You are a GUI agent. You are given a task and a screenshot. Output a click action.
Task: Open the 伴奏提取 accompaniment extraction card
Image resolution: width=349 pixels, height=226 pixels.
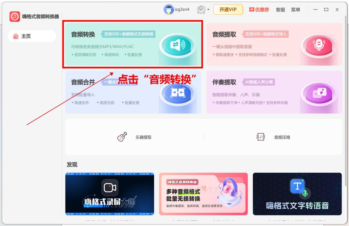(274, 92)
